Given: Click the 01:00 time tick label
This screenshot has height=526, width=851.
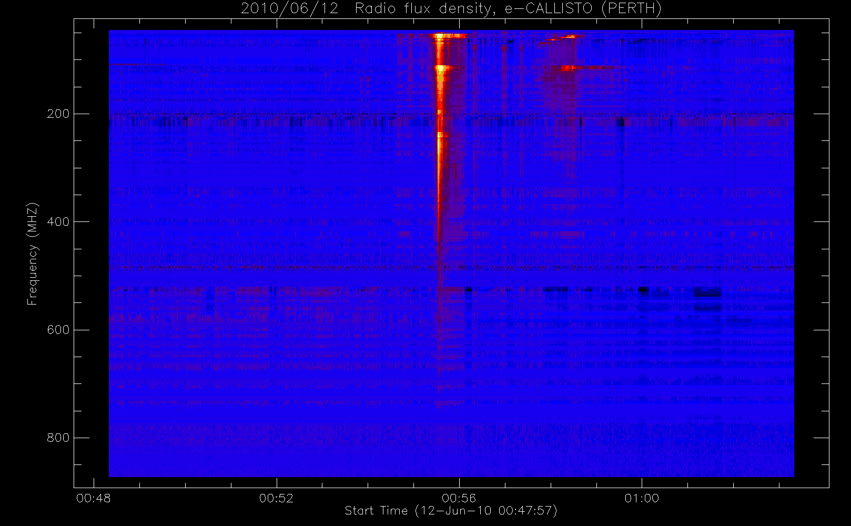Looking at the screenshot, I should click(x=642, y=498).
